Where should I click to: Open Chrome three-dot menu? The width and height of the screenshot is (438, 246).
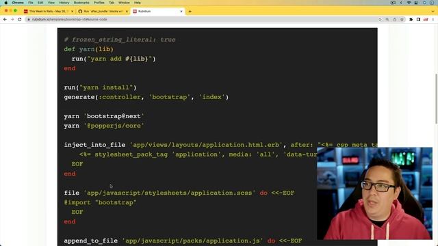pos(433,19)
